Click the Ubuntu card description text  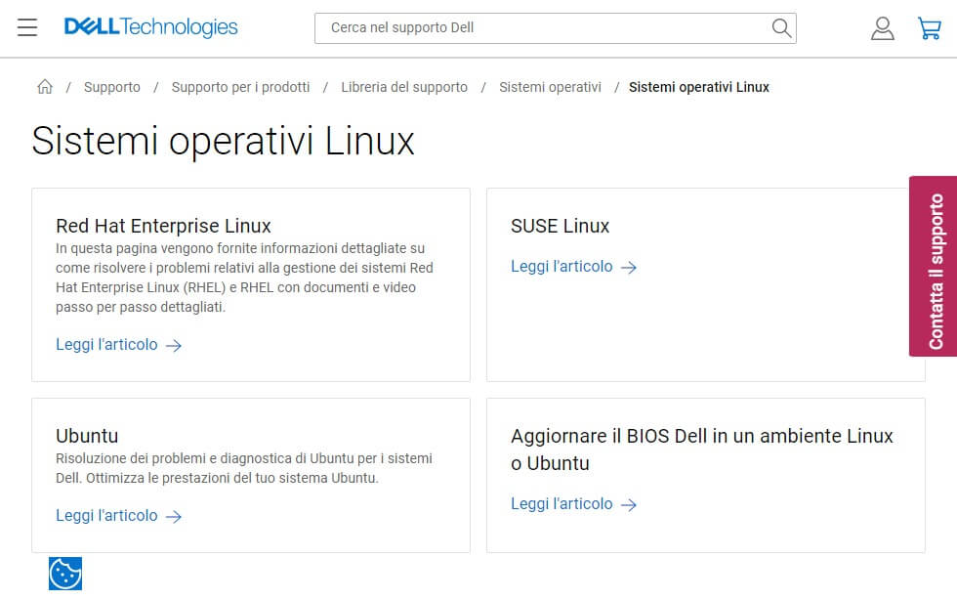point(243,468)
